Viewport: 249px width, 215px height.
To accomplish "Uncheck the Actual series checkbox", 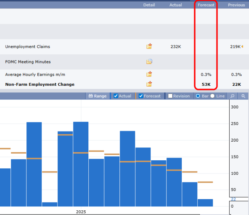I will click(x=116, y=96).
